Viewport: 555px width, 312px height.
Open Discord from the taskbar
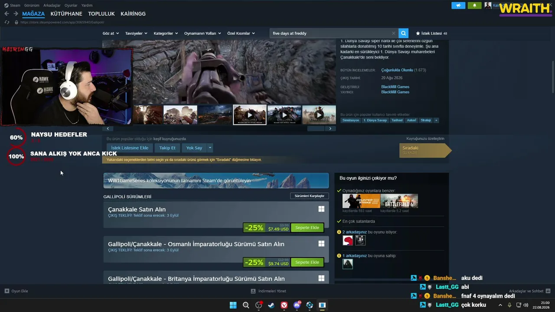(297, 305)
